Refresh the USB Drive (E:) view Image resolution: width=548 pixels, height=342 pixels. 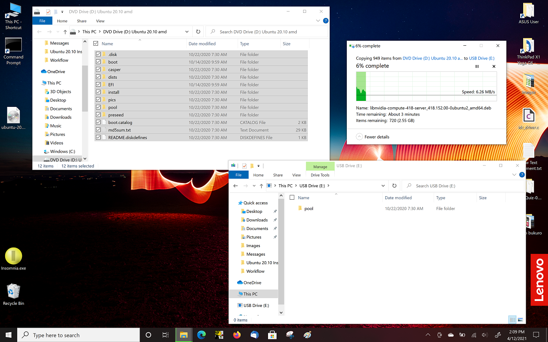pos(394,186)
